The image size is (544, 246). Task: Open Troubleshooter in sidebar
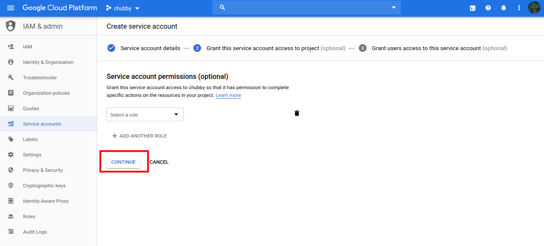coord(48,78)
